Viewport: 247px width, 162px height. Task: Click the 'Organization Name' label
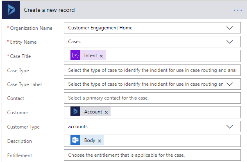tap(31, 28)
